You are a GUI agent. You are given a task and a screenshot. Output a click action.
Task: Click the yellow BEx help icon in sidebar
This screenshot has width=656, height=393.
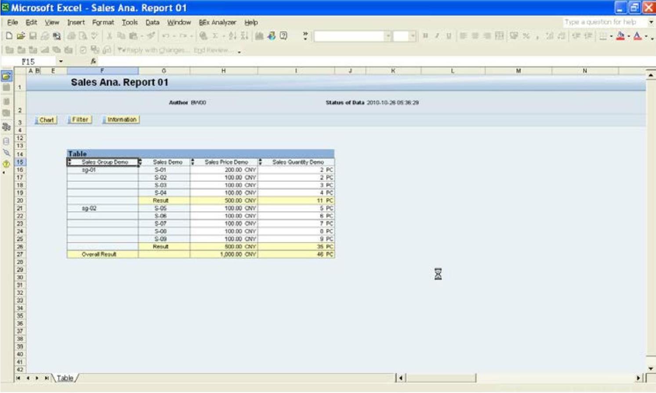6,164
